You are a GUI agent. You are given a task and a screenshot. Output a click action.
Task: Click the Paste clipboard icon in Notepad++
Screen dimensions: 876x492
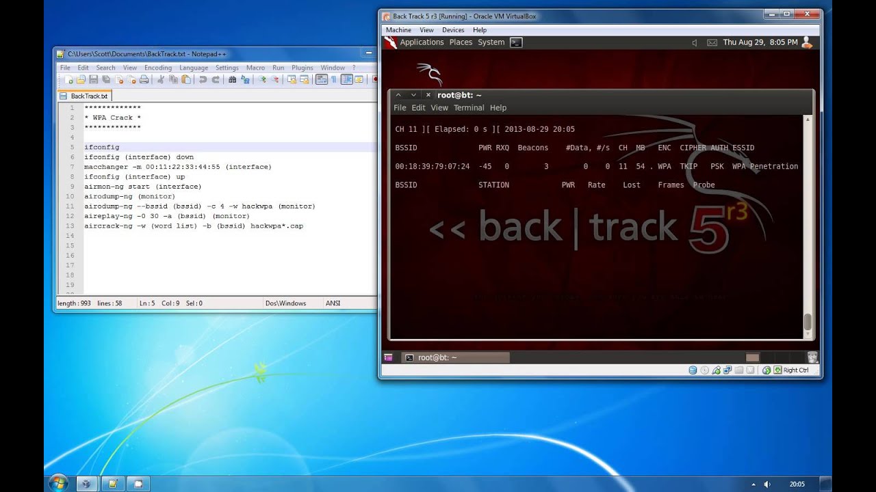[x=186, y=79]
